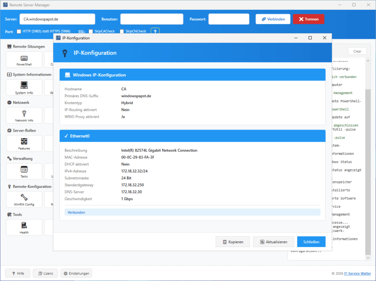The height and width of the screenshot is (281, 376).
Task: Launch the Tasks management tool
Action: 23,171
